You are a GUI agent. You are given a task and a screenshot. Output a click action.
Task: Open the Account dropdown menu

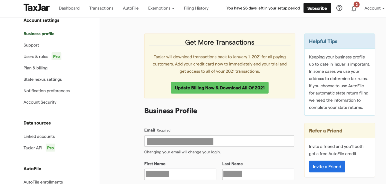point(372,8)
